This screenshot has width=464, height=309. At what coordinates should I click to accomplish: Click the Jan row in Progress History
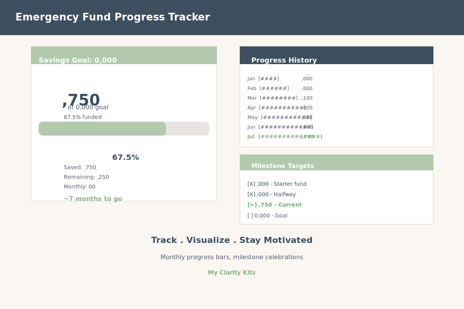pos(280,79)
